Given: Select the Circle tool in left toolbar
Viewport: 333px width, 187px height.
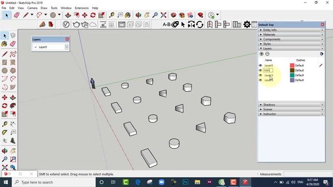Looking at the screenshot, I should coord(5,71).
